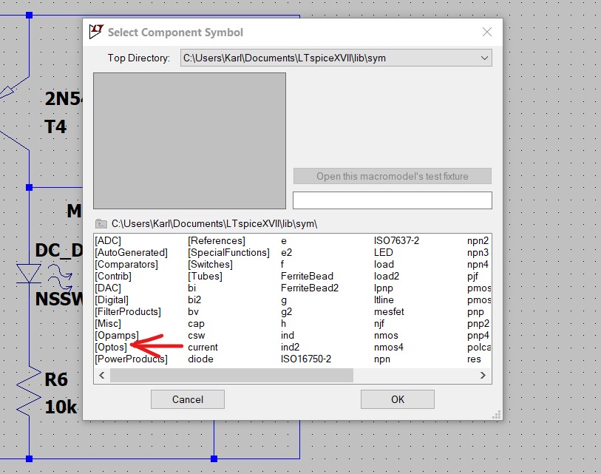Click the folder icon beside the path
The width and height of the screenshot is (601, 474).
click(101, 223)
